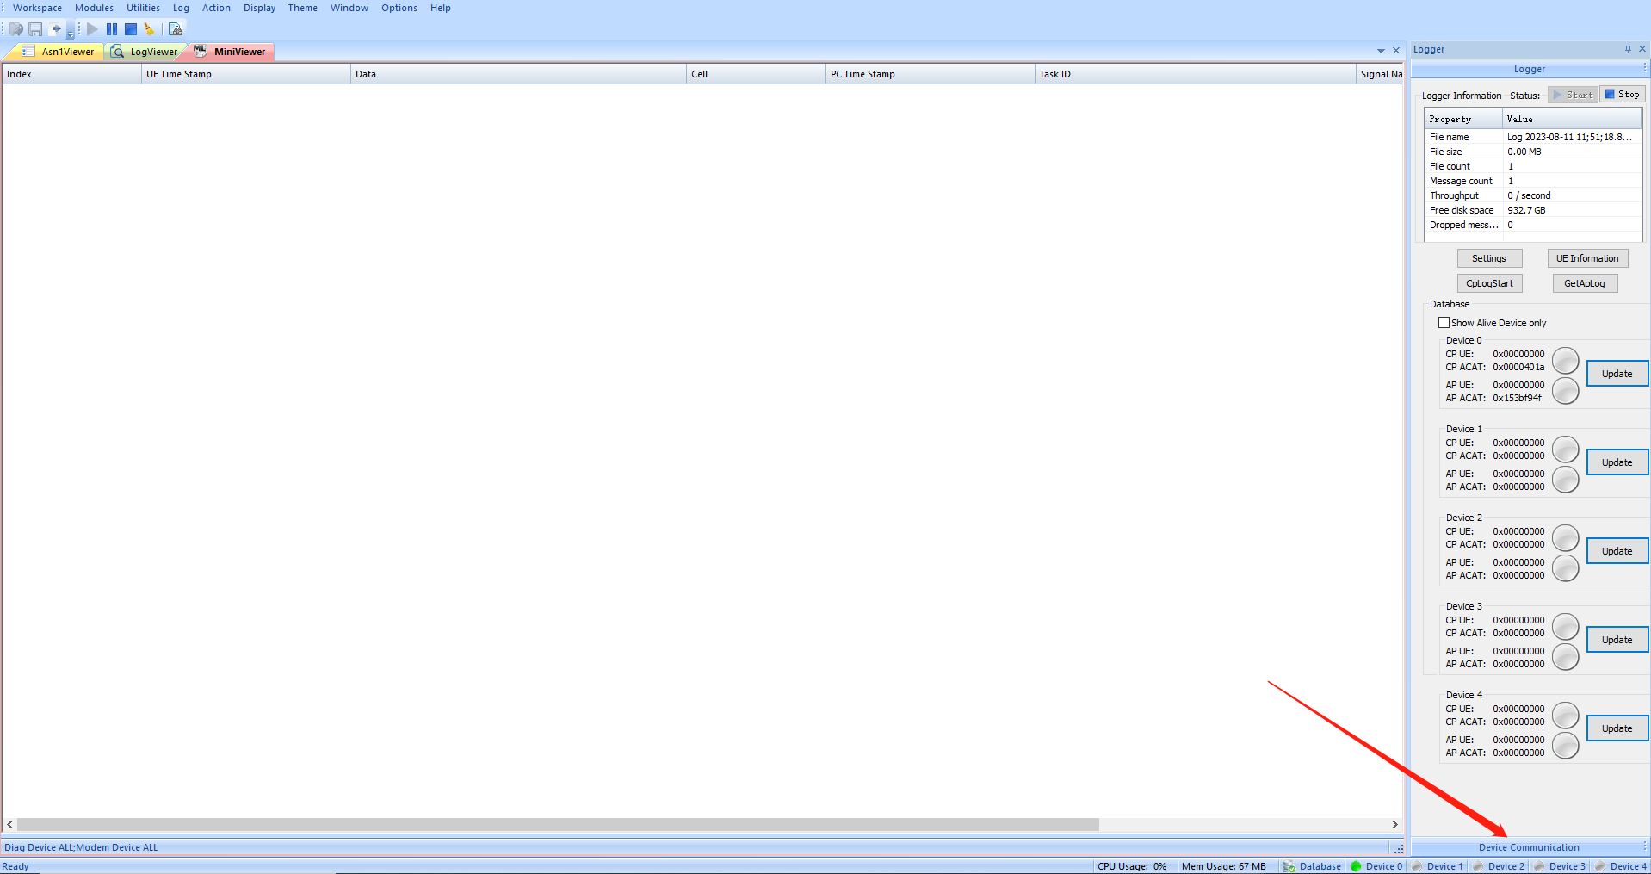
Task: Click the UE Information button
Action: [1586, 258]
